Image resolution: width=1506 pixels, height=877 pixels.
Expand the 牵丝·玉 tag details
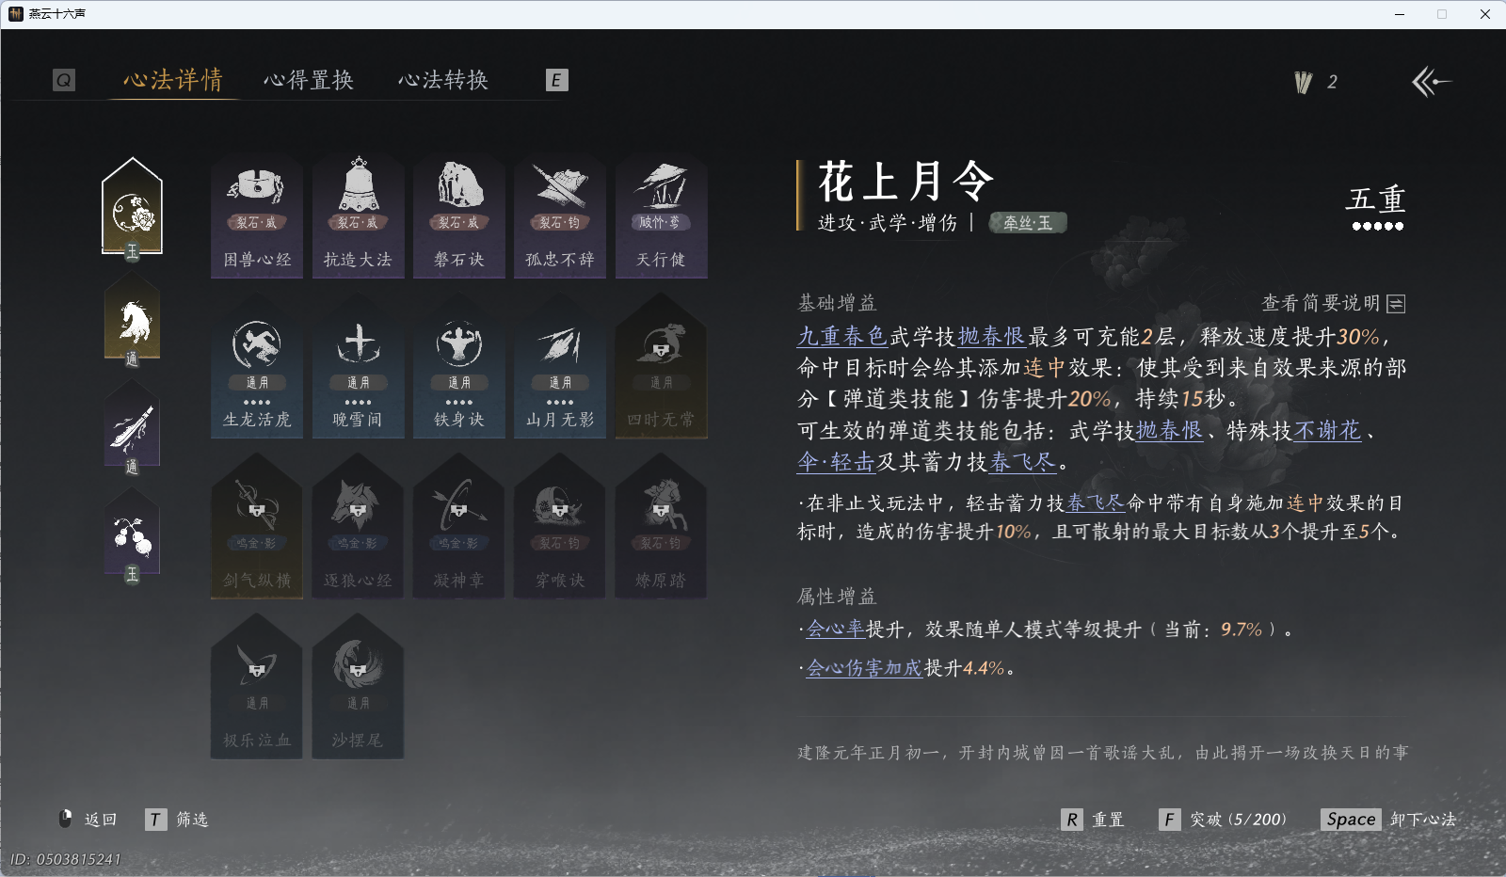coord(1026,223)
